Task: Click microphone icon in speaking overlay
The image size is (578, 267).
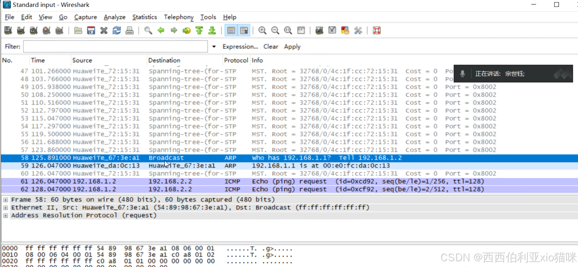Action: (x=463, y=74)
